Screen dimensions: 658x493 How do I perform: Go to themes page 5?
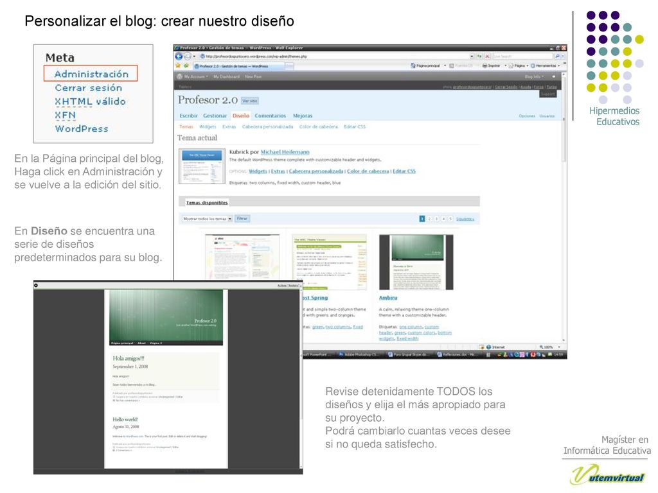450,219
